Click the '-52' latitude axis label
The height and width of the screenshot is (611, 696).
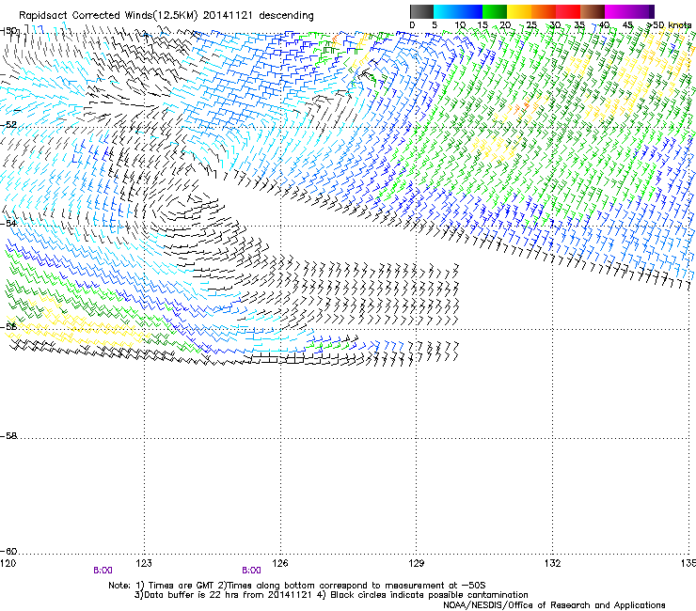(8, 125)
